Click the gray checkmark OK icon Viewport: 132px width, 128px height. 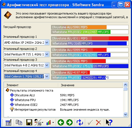click(x=90, y=122)
